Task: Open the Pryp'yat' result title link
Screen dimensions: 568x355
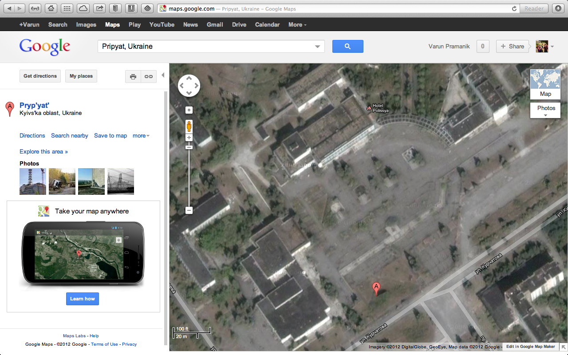Action: click(x=34, y=106)
